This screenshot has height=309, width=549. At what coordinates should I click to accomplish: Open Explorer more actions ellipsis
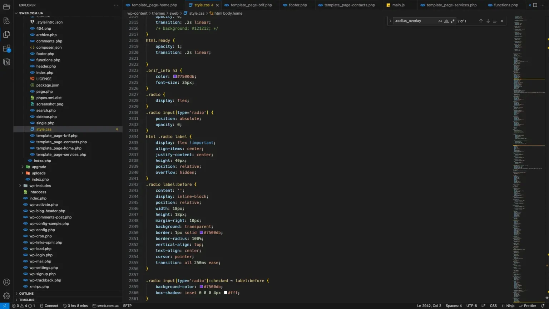[116, 5]
